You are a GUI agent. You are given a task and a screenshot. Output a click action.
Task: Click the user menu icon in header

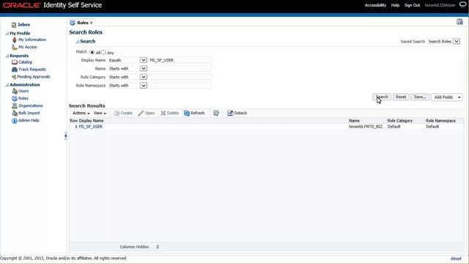[462, 5]
